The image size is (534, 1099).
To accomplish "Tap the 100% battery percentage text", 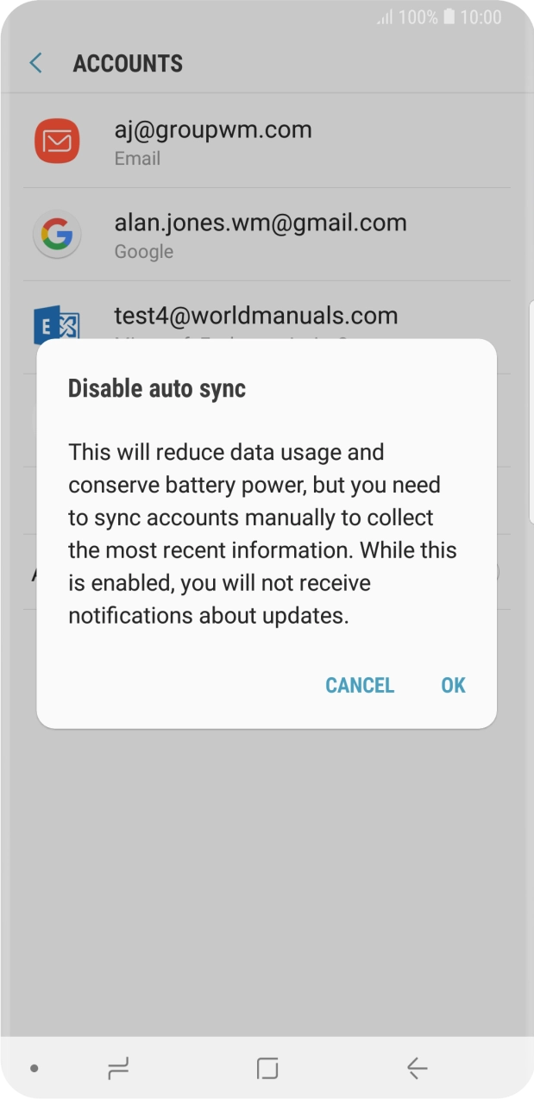I will (418, 17).
